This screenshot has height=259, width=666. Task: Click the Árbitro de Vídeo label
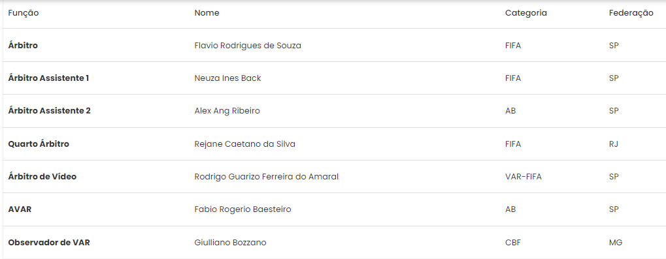[x=42, y=177]
